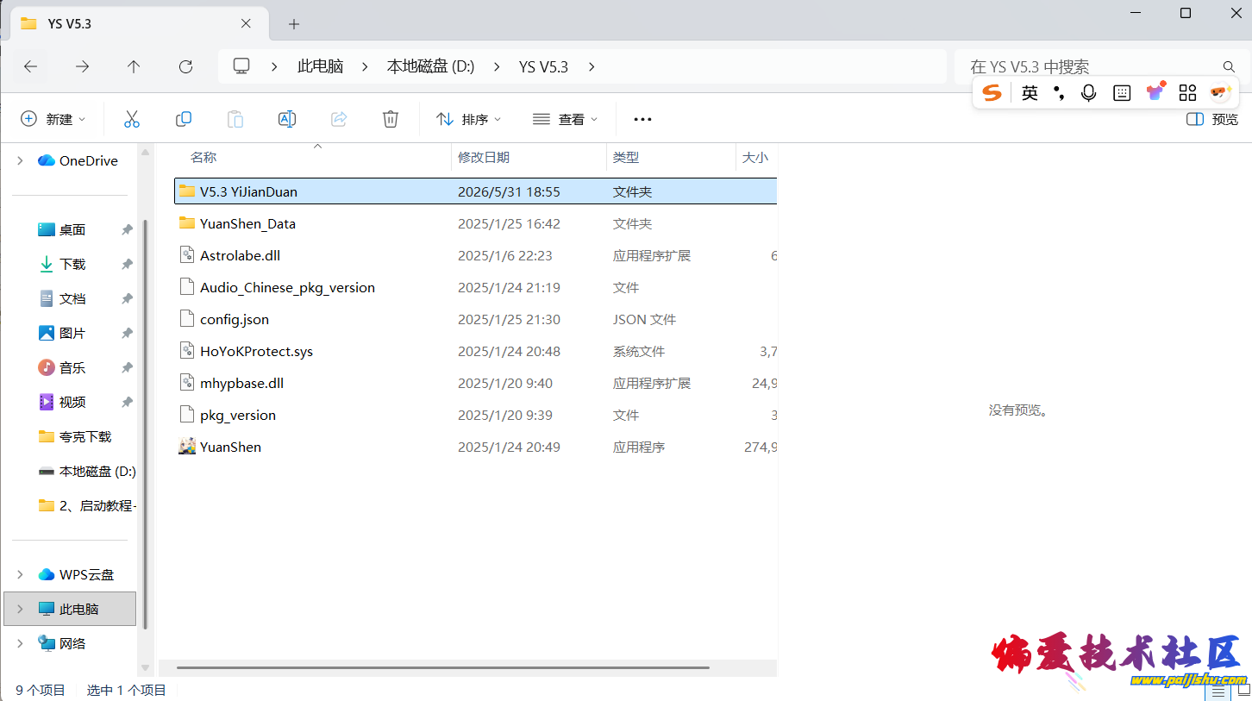1252x701 pixels.
Task: Refresh the current folder view
Action: point(185,66)
